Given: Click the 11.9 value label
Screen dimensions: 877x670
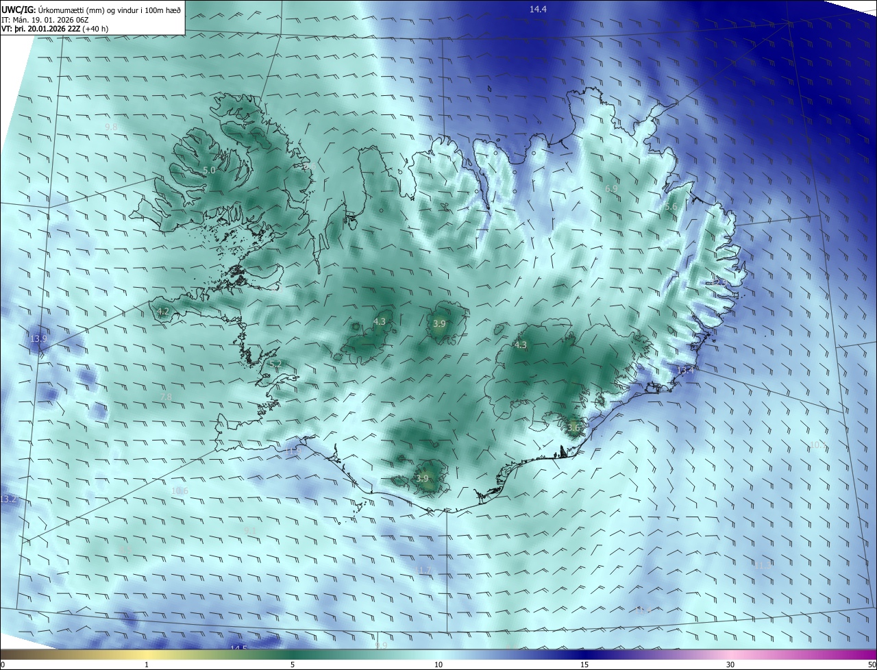Looking at the screenshot, I should 293,451.
